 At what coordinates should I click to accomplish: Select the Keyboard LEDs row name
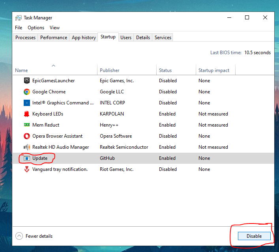(48, 114)
